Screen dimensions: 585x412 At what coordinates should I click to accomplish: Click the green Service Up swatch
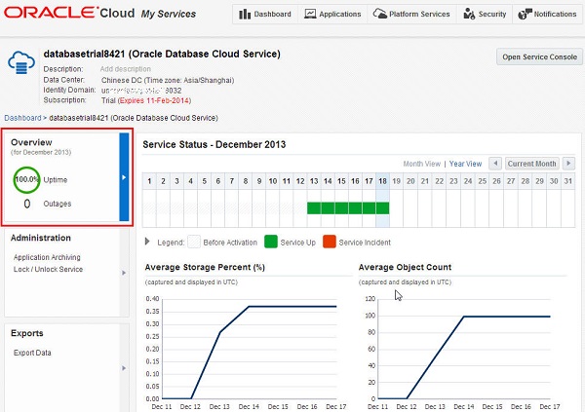pyautogui.click(x=270, y=242)
